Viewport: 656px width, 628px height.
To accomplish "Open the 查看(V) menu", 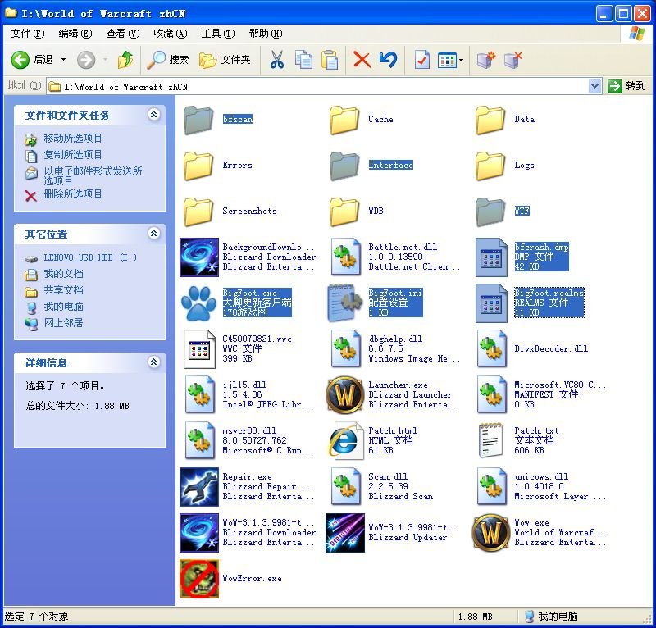I will pos(122,34).
